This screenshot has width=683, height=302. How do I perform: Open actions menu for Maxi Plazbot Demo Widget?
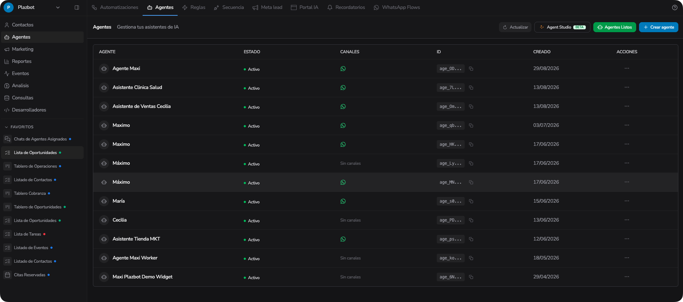pyautogui.click(x=627, y=277)
